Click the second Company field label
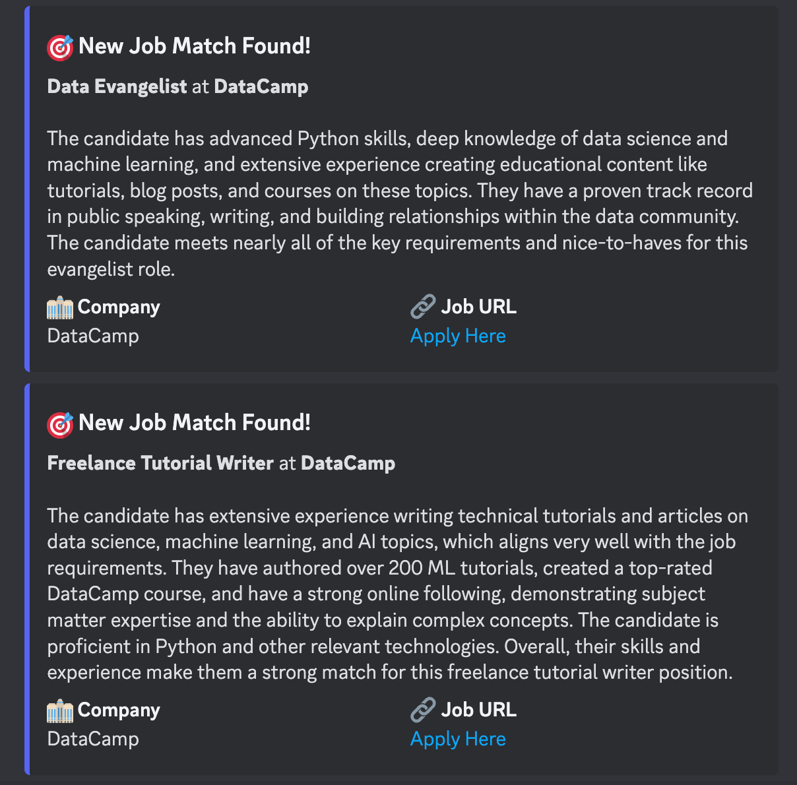Viewport: 797px width, 785px height. click(119, 710)
